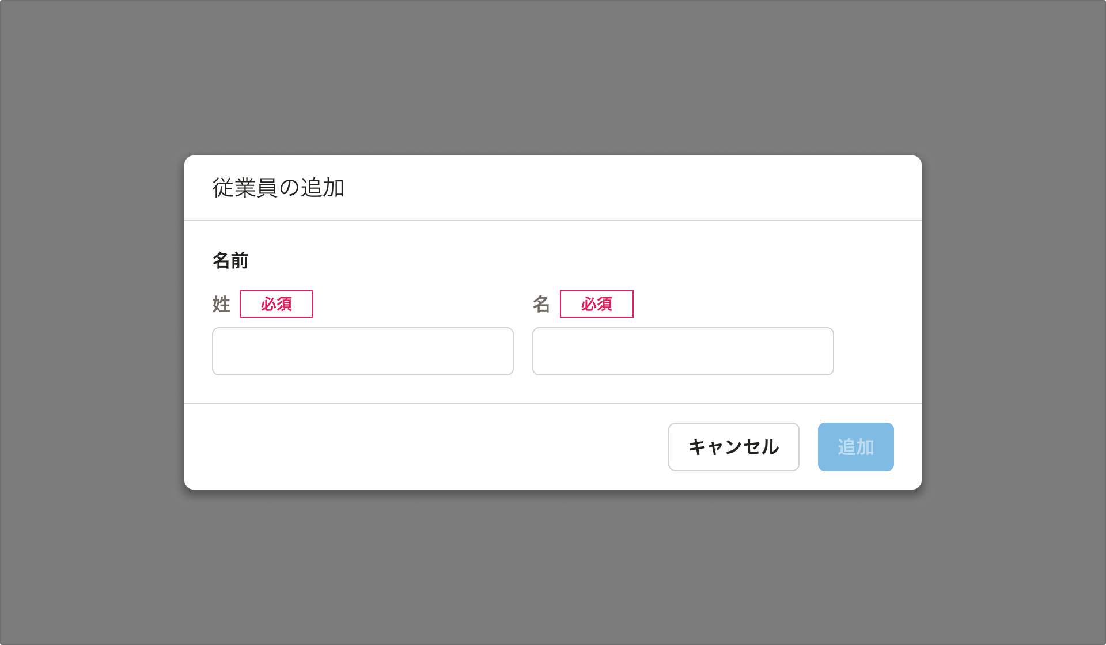Click the 必須 badge next to 姓

(276, 303)
